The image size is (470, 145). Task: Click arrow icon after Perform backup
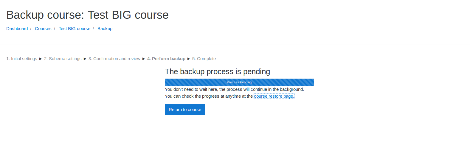click(189, 59)
